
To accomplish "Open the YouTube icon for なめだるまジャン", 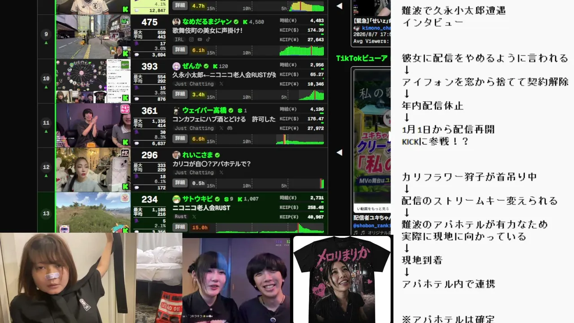I will (200, 39).
